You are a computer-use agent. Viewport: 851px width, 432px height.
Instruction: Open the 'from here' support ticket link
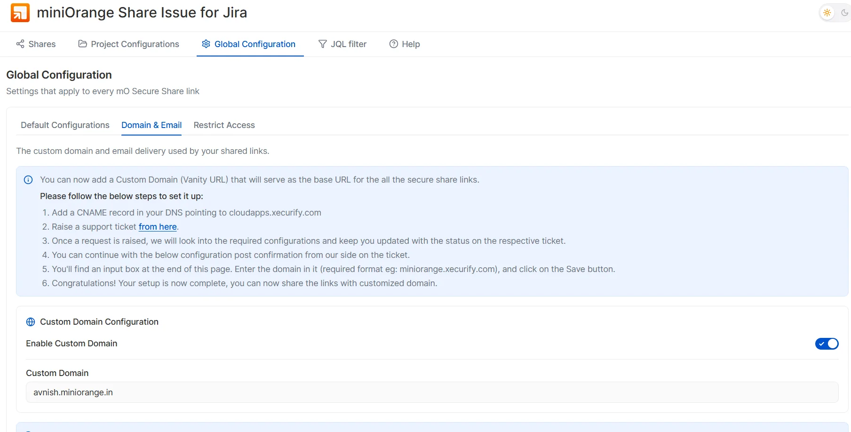[x=158, y=227]
